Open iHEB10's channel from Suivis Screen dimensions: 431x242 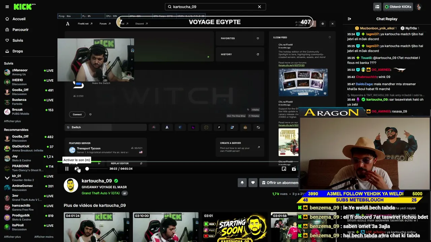[x=29, y=82]
